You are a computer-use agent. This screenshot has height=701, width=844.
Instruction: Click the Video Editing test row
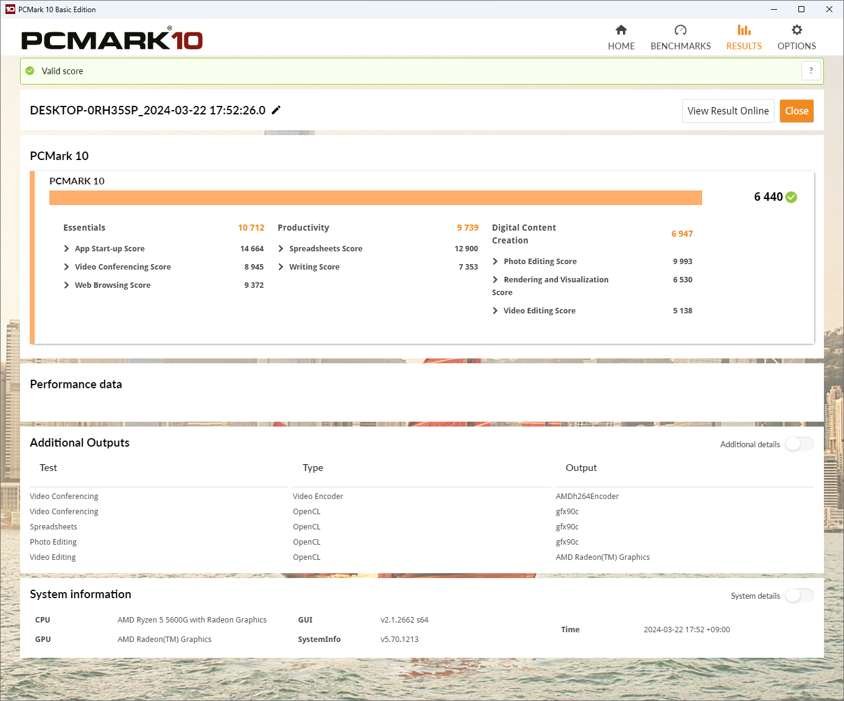(x=52, y=557)
